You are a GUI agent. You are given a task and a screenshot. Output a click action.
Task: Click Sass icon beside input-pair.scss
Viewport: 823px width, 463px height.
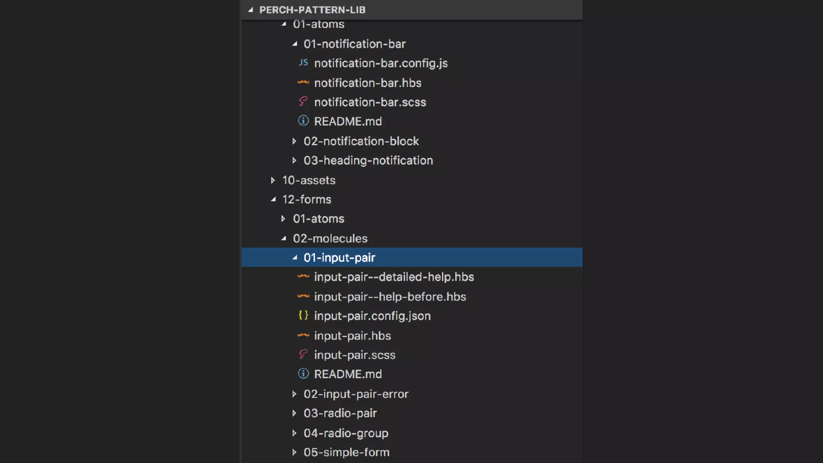pyautogui.click(x=303, y=354)
